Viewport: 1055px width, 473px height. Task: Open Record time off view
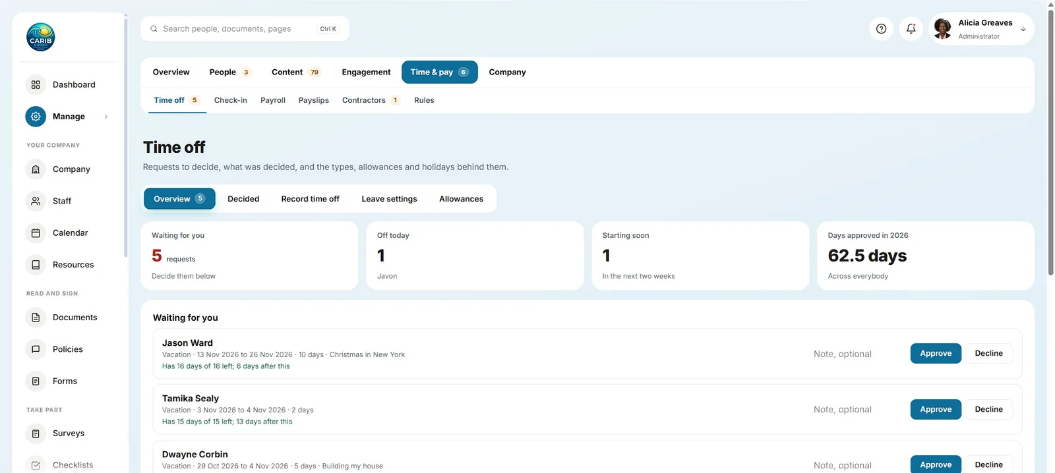point(310,199)
